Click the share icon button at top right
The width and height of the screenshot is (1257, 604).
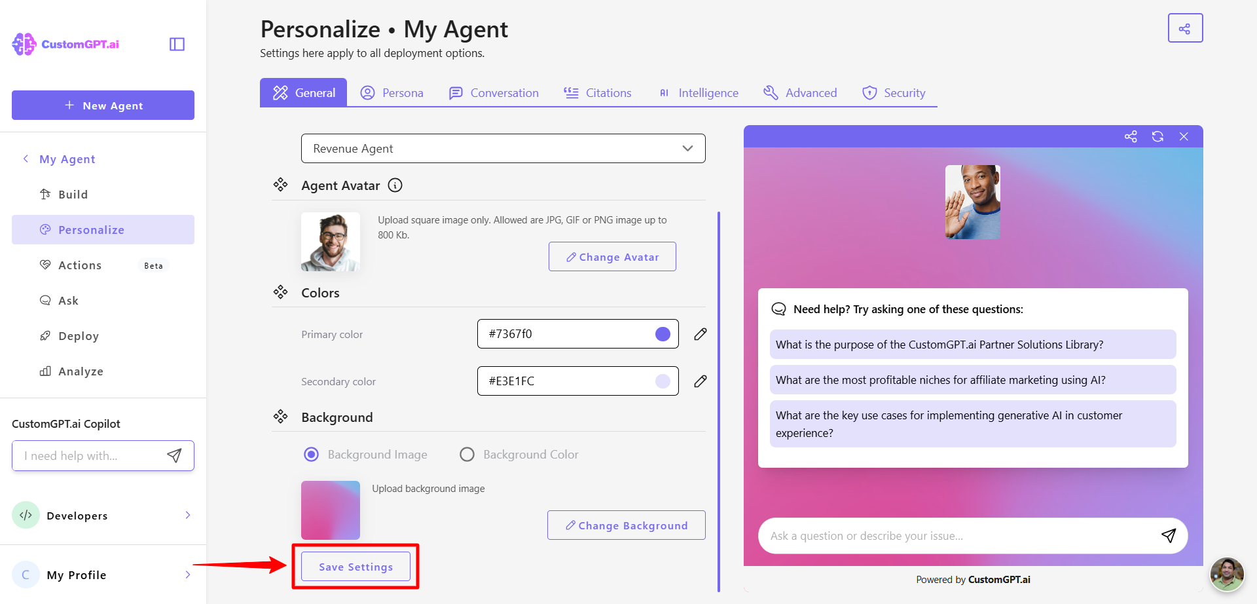[x=1185, y=28]
